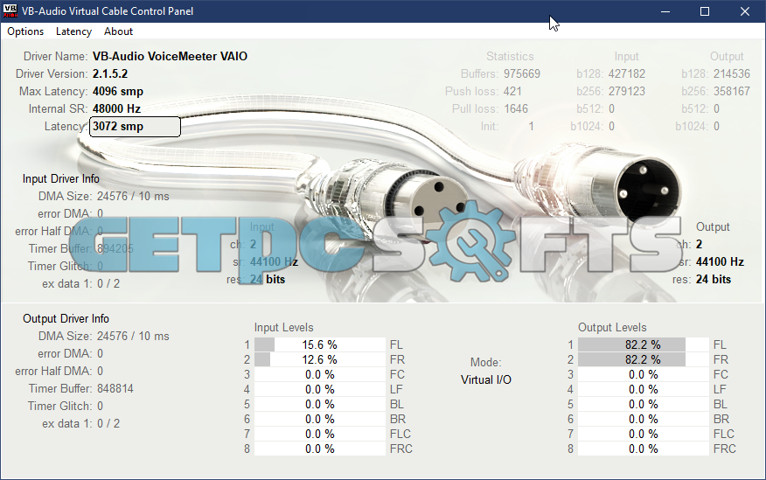The width and height of the screenshot is (766, 480).
Task: Click the Internal SR 48000 Hz value
Action: click(x=116, y=109)
